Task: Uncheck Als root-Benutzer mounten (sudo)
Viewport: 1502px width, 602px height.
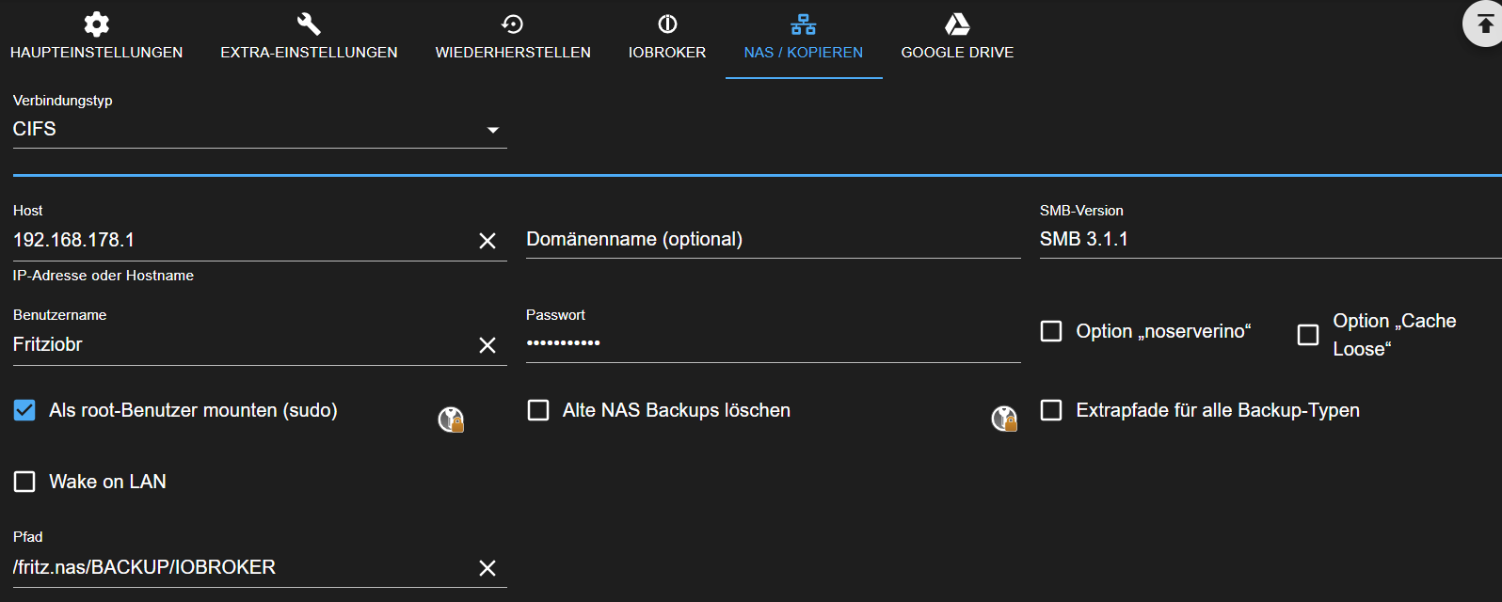Action: (24, 410)
